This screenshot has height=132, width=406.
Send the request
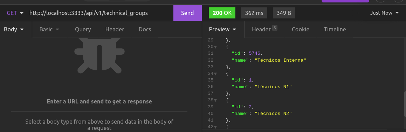(x=187, y=13)
